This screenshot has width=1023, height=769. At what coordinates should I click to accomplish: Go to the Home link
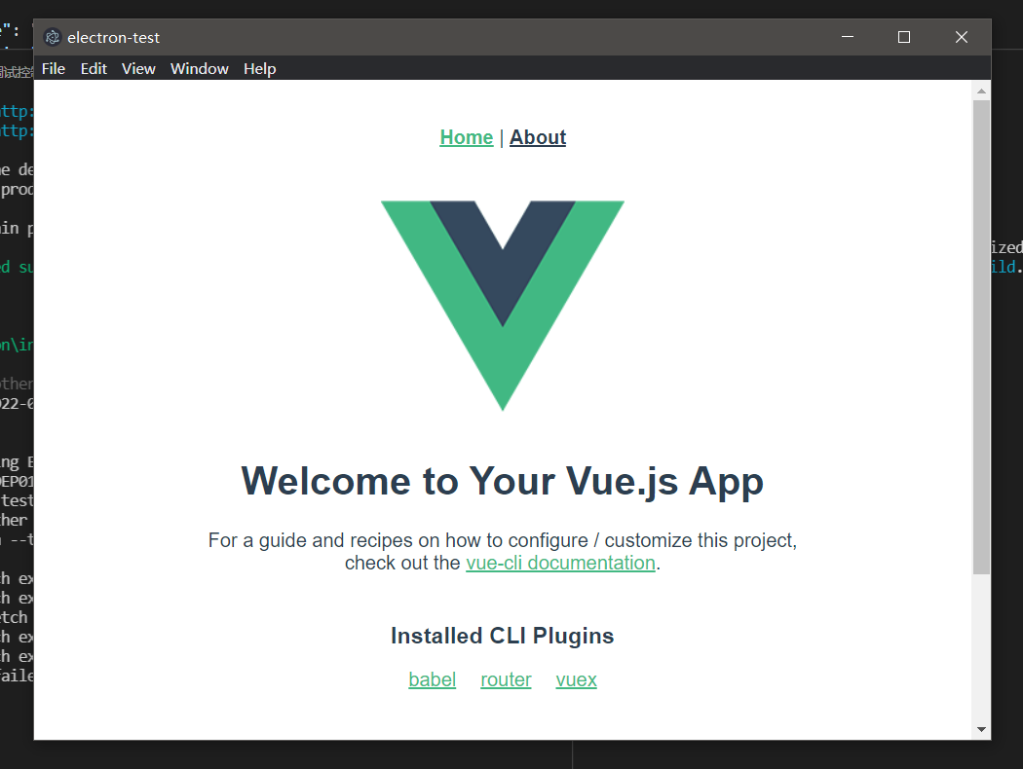tap(467, 137)
